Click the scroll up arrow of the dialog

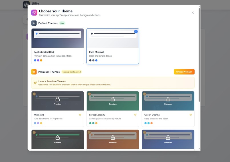coord(199,7)
